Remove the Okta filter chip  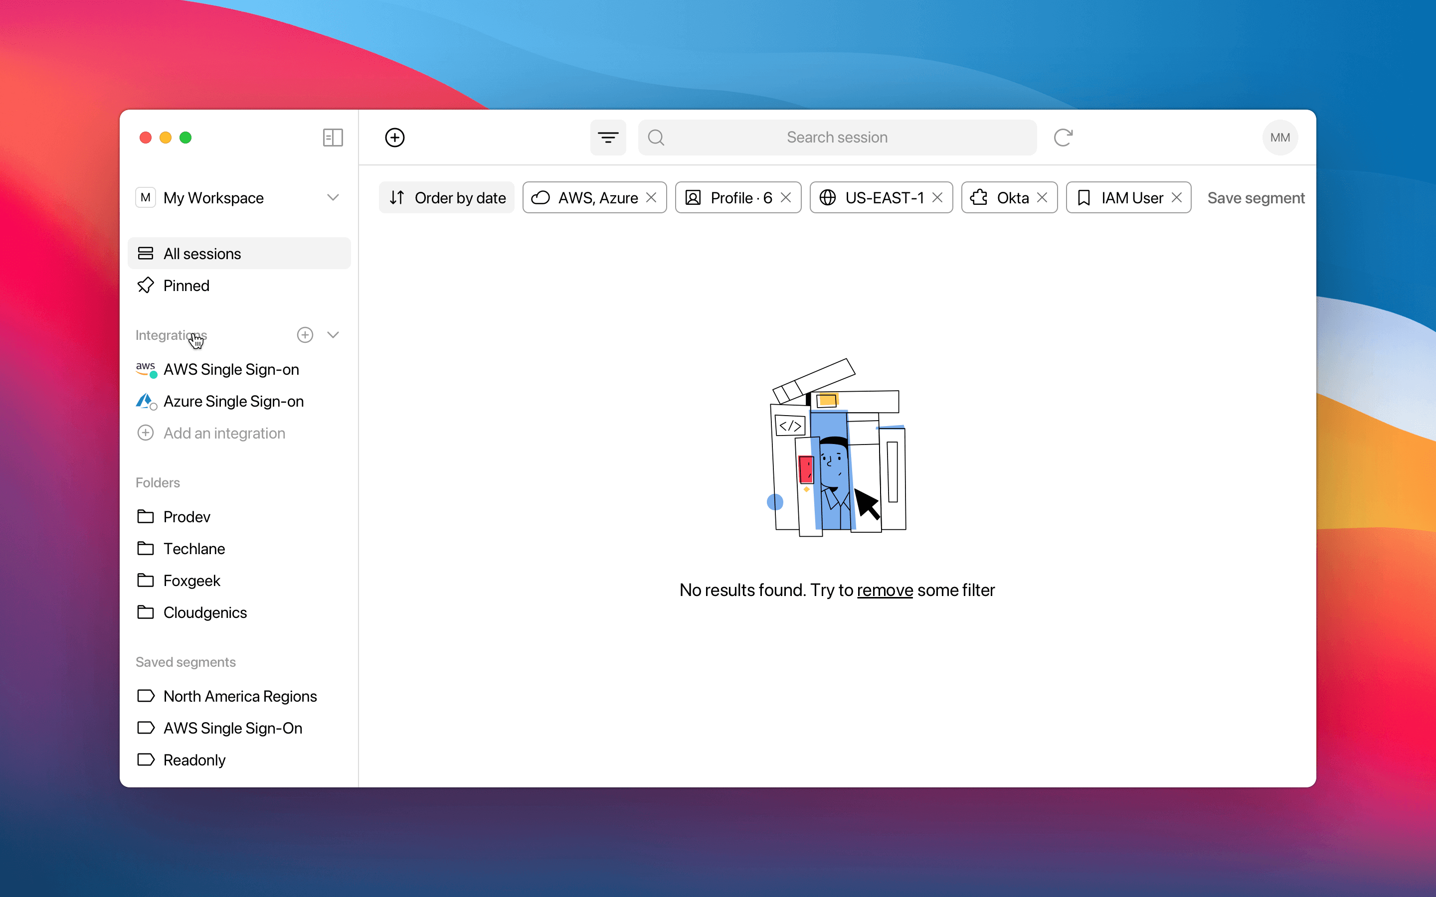click(x=1042, y=197)
